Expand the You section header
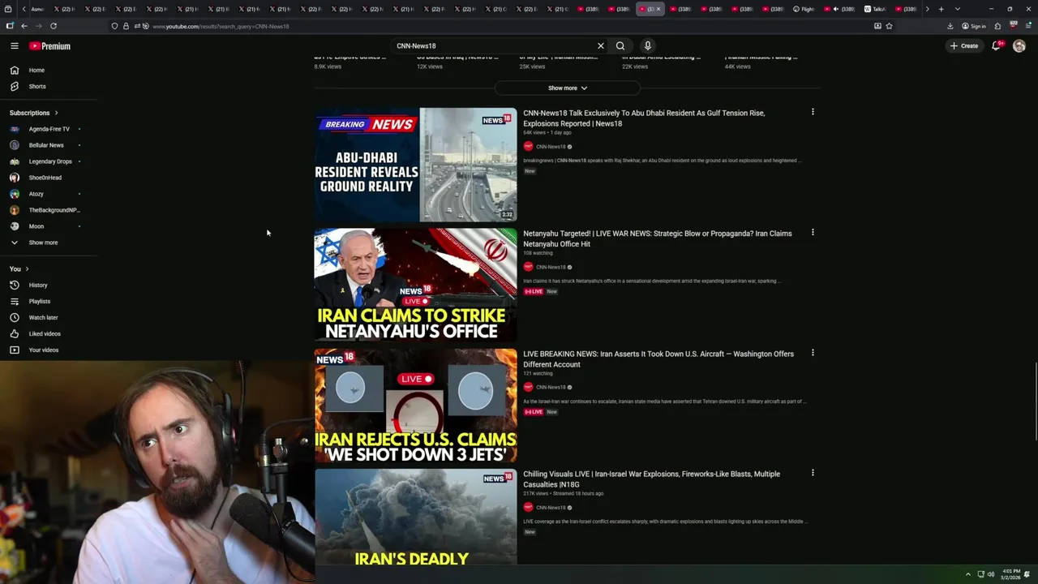Image resolution: width=1038 pixels, height=584 pixels. coord(19,269)
